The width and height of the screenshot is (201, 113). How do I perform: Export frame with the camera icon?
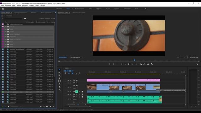148,64
